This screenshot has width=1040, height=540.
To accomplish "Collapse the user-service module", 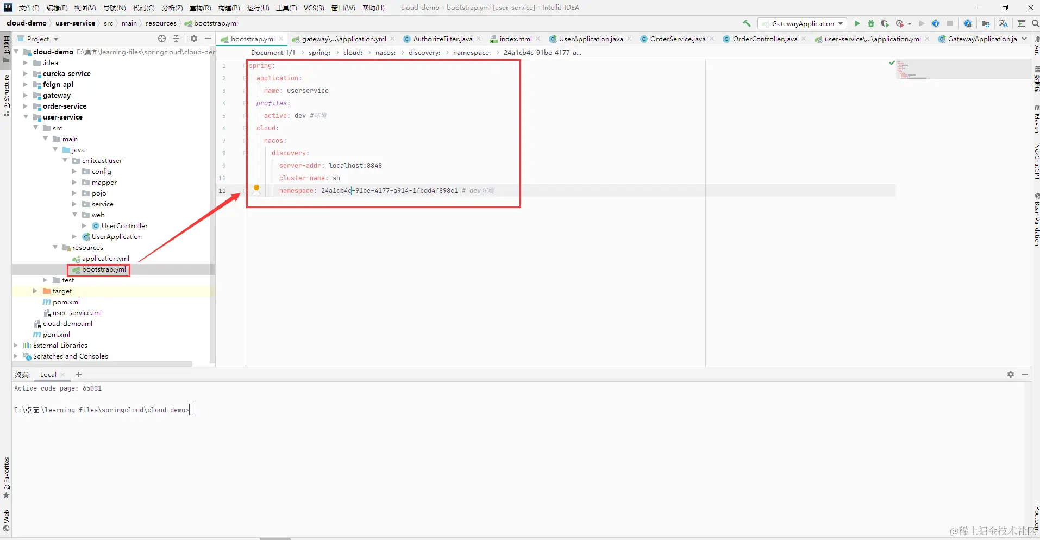I will [25, 117].
